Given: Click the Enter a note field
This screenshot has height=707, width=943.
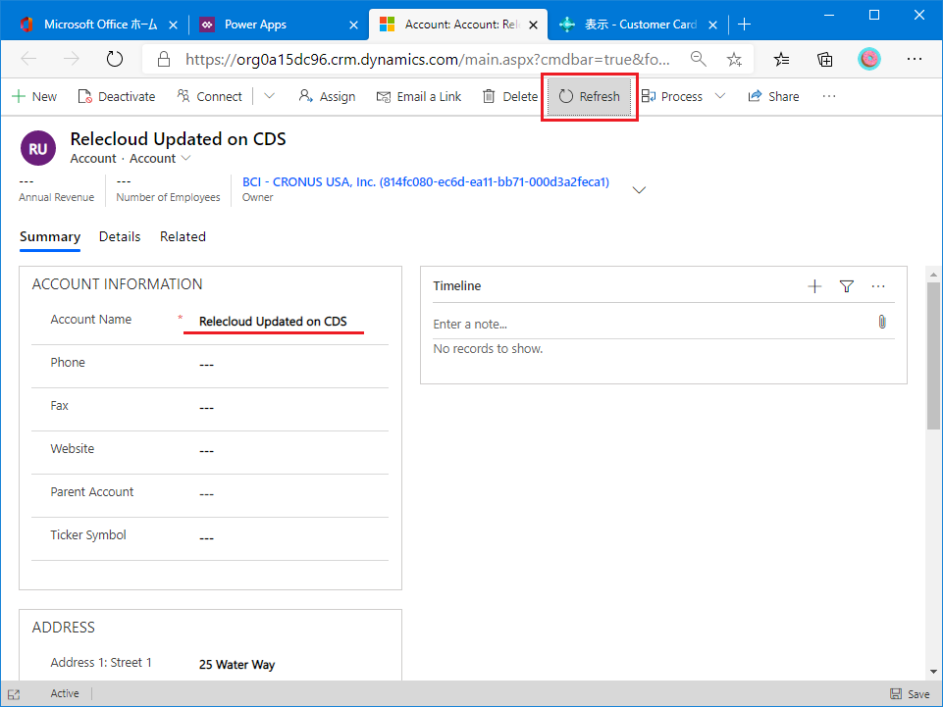Looking at the screenshot, I should coord(648,324).
